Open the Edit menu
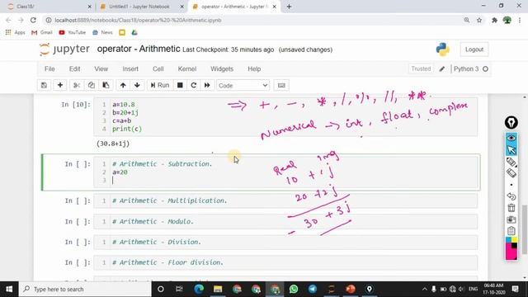This screenshot has width=528, height=297. pyautogui.click(x=74, y=68)
